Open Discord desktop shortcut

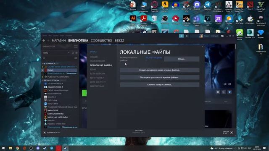197,6
